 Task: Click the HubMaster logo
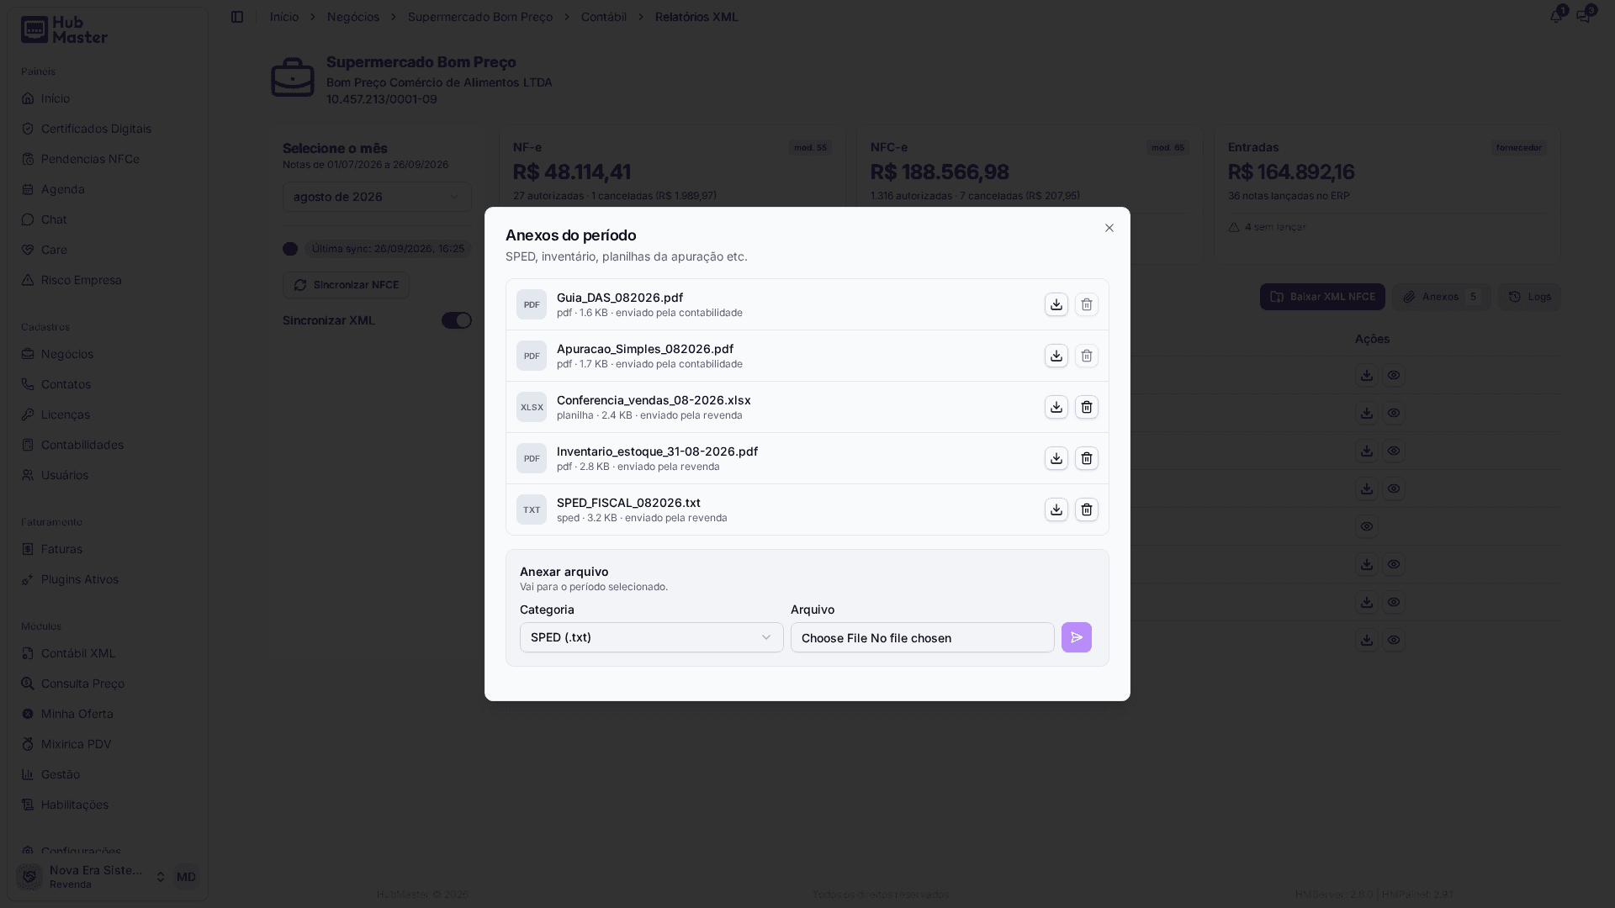click(64, 29)
